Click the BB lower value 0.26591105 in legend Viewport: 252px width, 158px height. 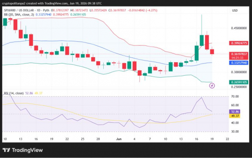78,15
